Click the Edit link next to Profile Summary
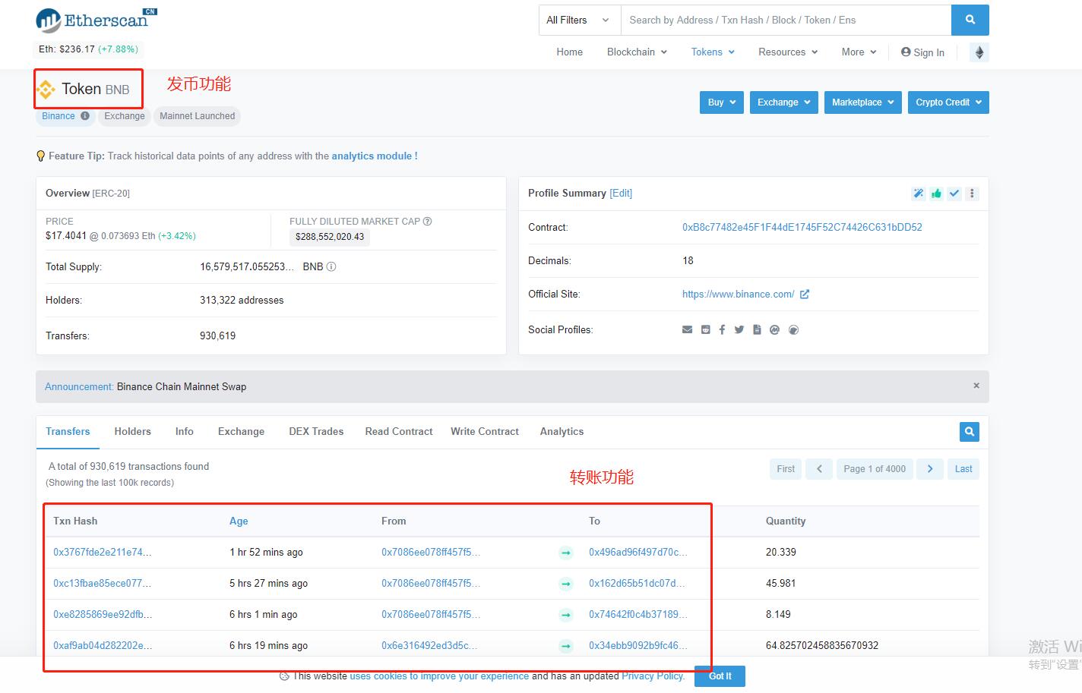This screenshot has height=693, width=1082. [621, 194]
